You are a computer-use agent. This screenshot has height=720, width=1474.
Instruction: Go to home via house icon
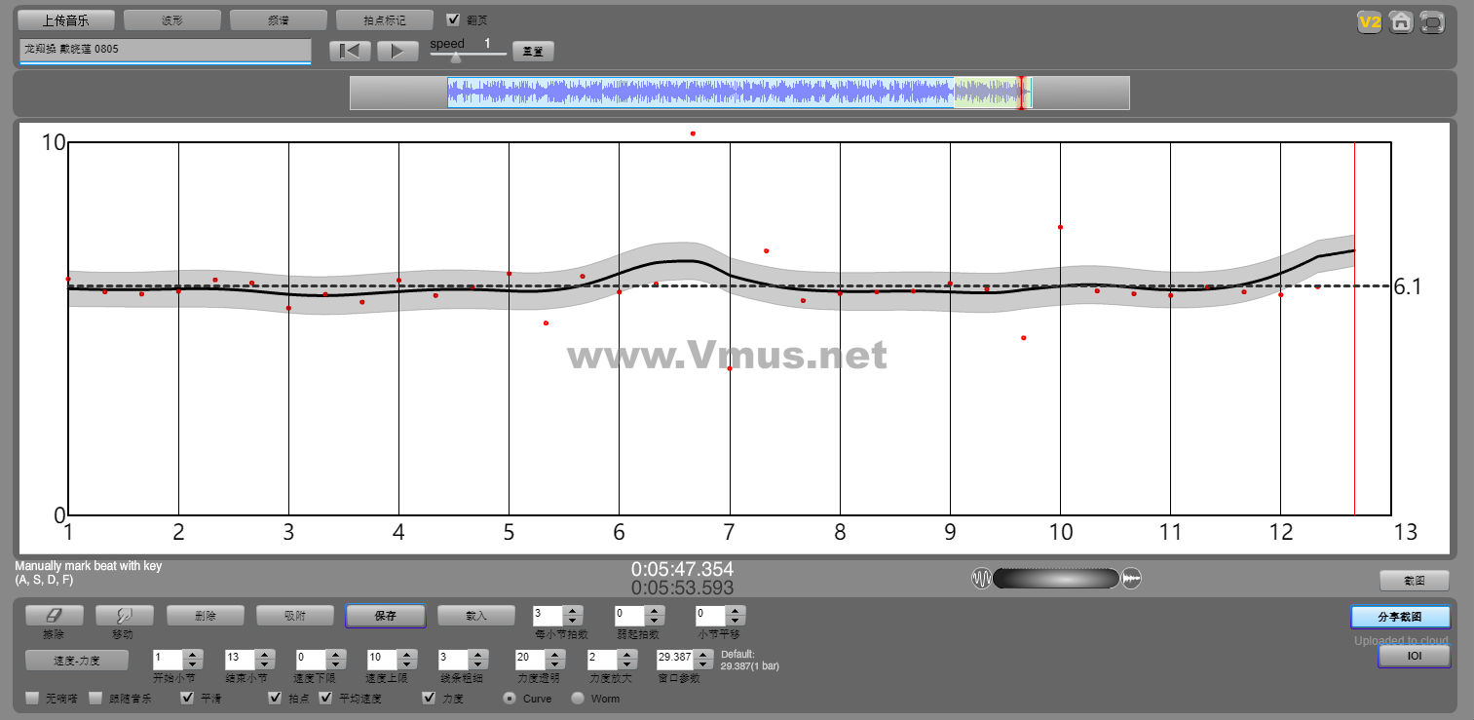(x=1401, y=22)
